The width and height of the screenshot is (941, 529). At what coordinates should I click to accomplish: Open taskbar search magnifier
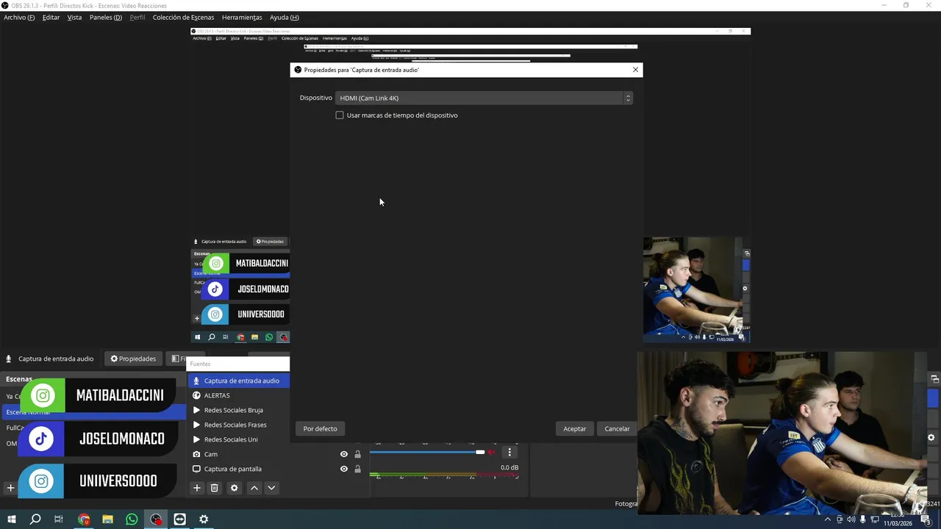[35, 519]
